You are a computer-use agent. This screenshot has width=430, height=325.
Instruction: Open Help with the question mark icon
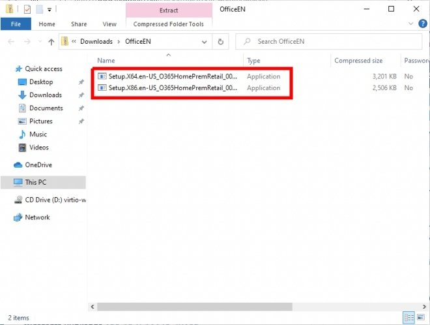423,23
